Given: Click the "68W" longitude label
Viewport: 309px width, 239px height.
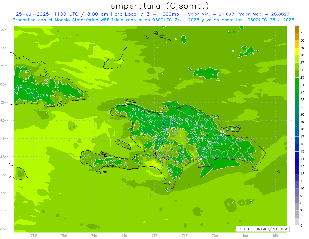Looking at the screenshot, I should coord(275,236).
